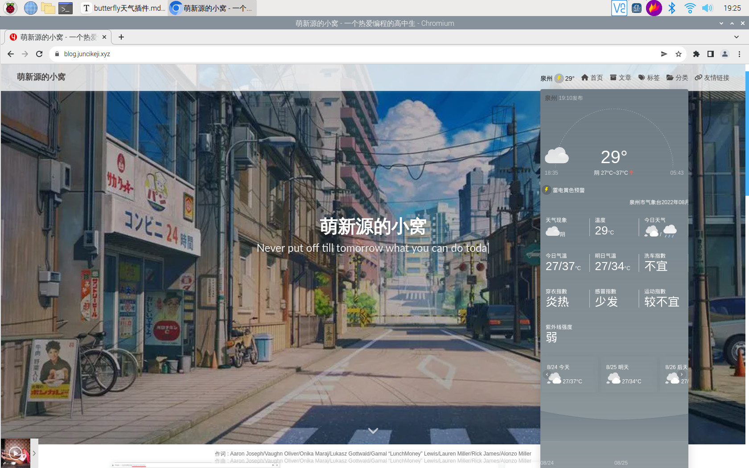749x468 pixels.
Task: Click the purple flame tray icon
Action: tap(654, 8)
